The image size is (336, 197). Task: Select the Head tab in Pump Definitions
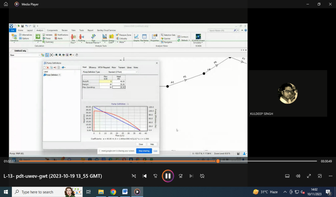tap(85, 67)
